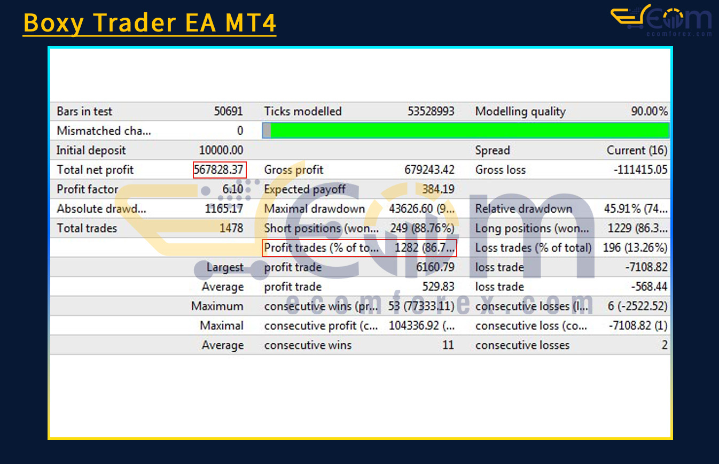719x464 pixels.
Task: Select the 45.91% relative drawdown value
Action: tap(635, 209)
